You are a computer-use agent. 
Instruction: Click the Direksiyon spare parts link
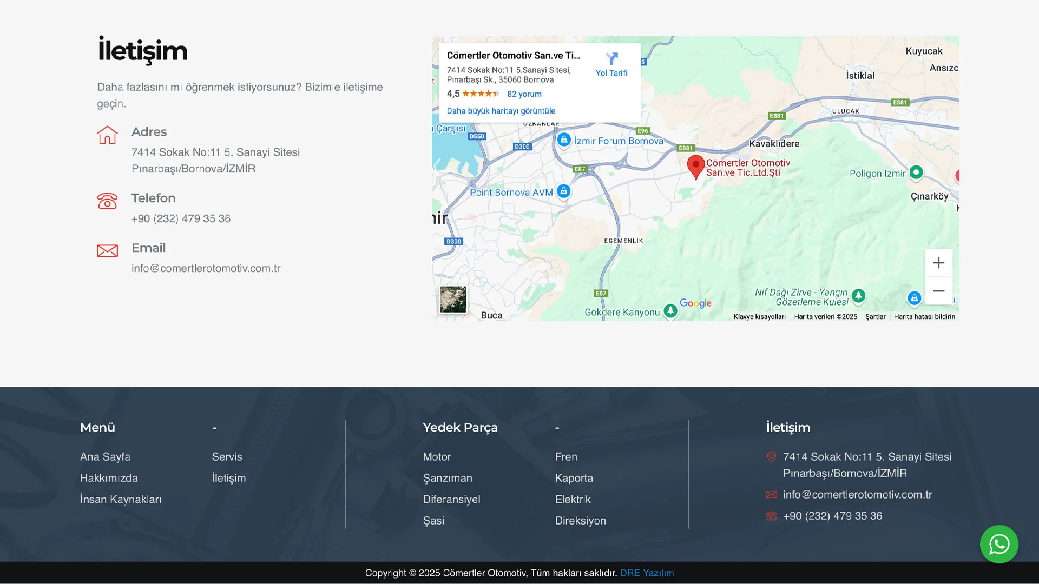(580, 521)
